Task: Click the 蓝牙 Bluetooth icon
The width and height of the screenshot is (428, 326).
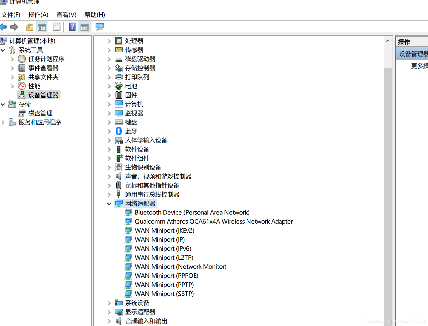Action: point(119,131)
